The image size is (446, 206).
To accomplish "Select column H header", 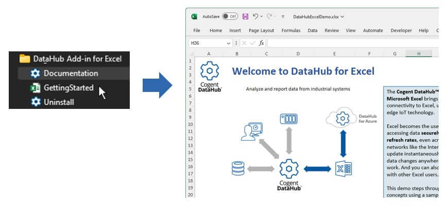I will 418,54.
